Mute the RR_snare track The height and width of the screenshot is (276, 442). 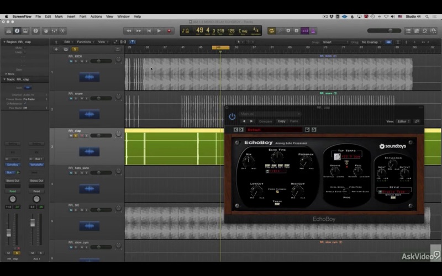pyautogui.click(x=71, y=98)
